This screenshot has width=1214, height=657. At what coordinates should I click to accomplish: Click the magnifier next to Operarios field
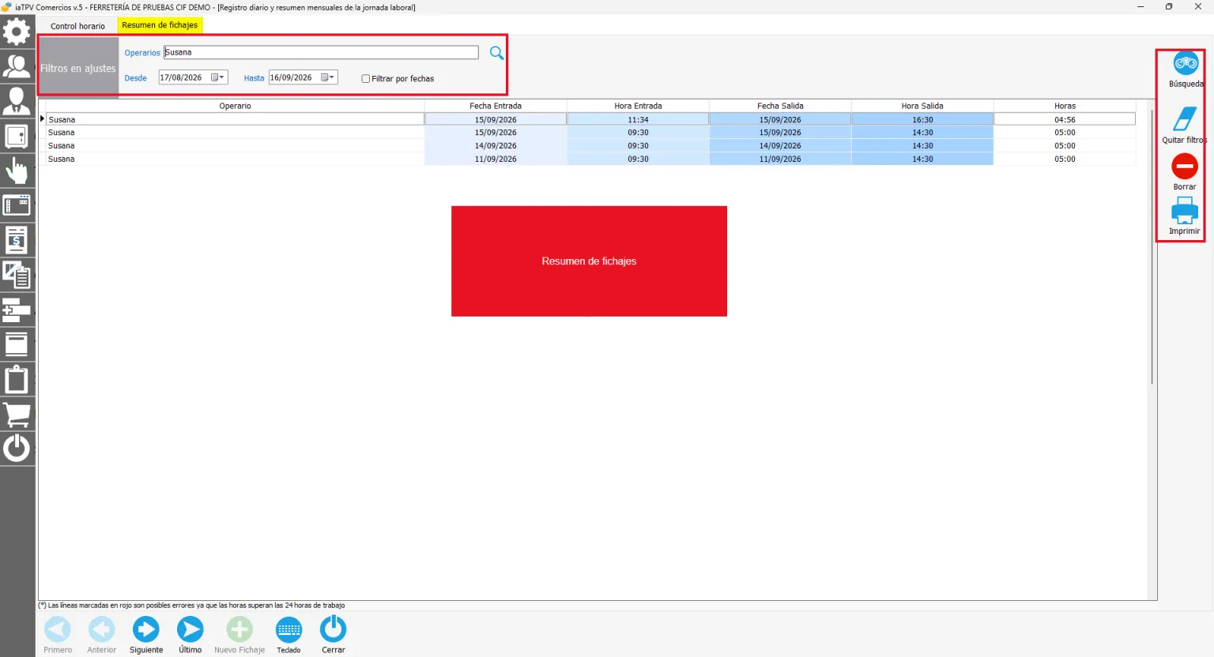(496, 53)
